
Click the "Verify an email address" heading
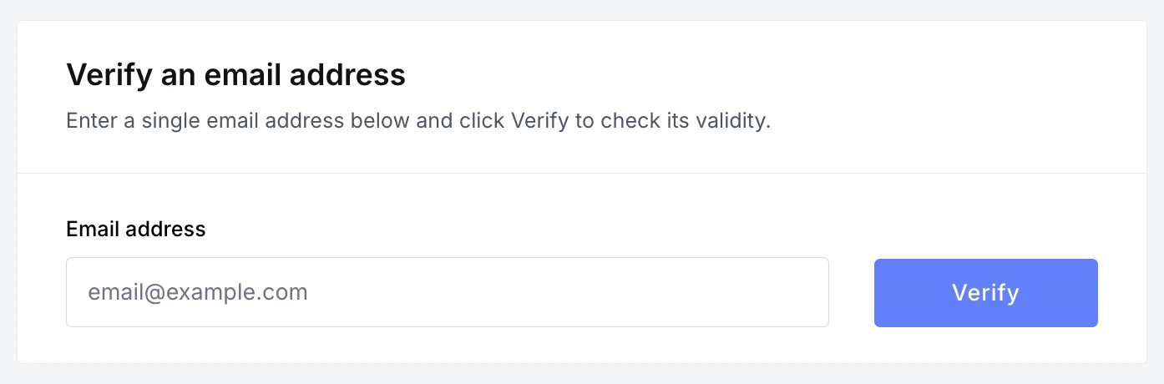coord(235,75)
